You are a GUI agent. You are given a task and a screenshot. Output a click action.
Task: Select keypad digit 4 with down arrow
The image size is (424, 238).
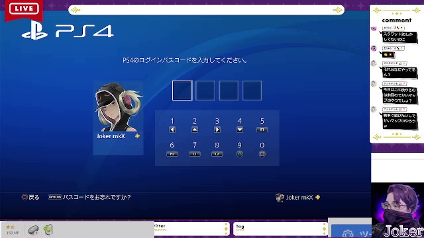click(240, 126)
